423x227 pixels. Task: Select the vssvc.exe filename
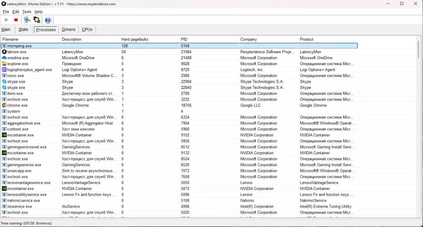[x=15, y=76]
